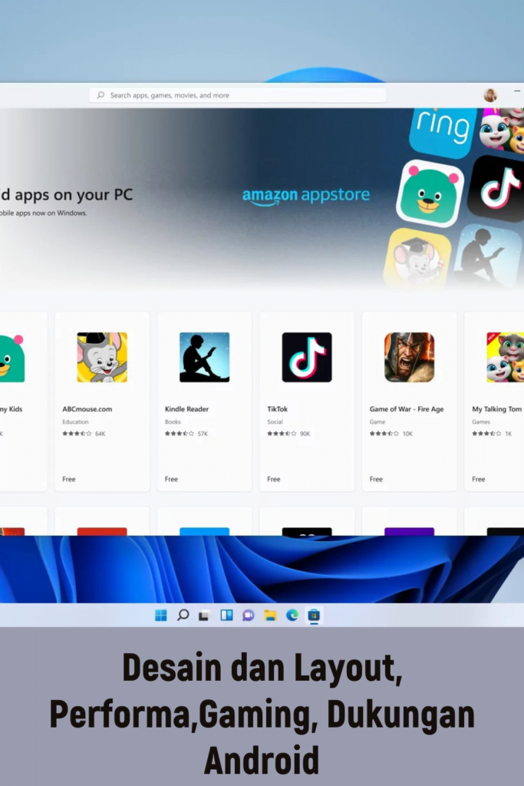
Task: Click the TikTok title text
Action: (277, 409)
